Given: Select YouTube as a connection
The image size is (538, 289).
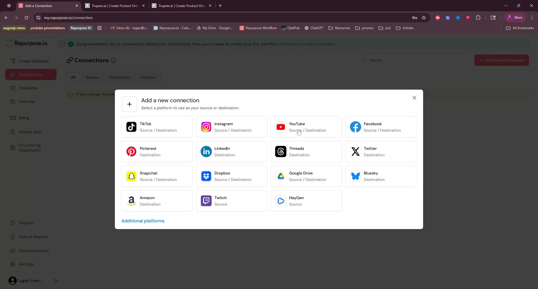Looking at the screenshot, I should 306,127.
